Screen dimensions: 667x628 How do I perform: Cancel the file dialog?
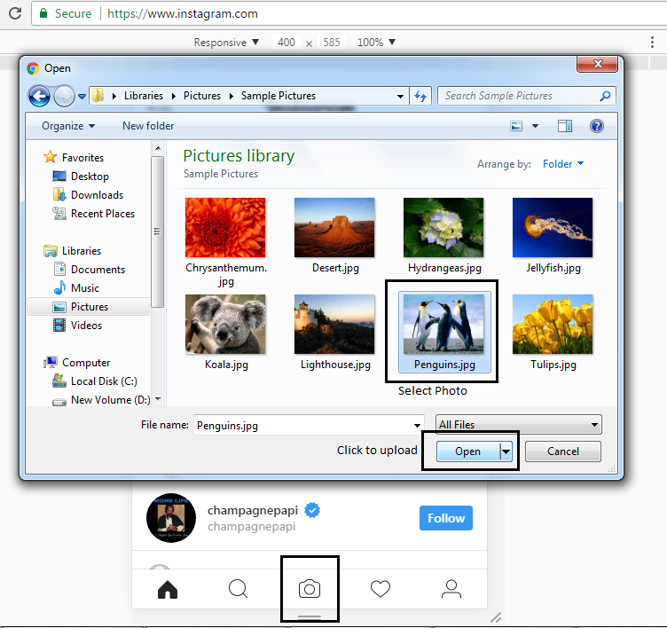(x=562, y=451)
